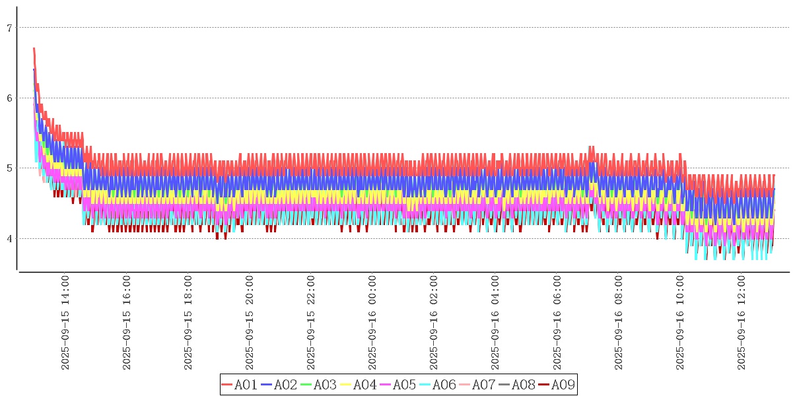Click the 2025-09-15 14:00 x-axis label
This screenshot has width=797, height=396.
tap(65, 323)
